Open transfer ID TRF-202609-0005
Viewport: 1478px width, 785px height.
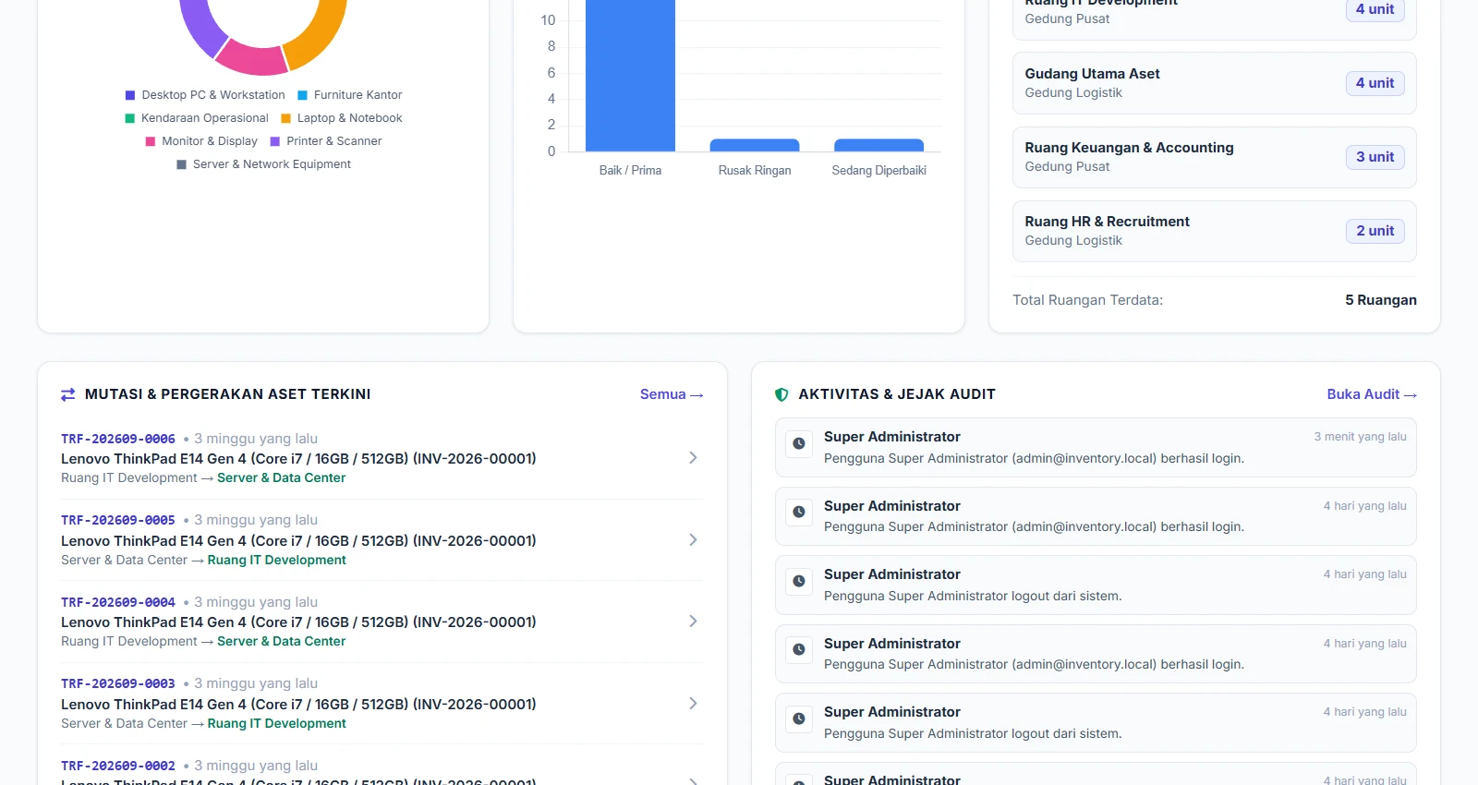click(x=118, y=520)
